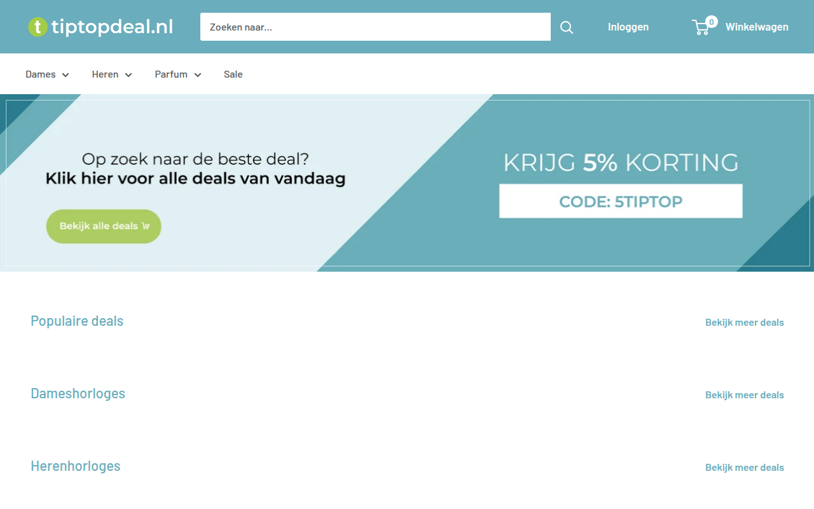The height and width of the screenshot is (509, 814).
Task: Click the KRIJG 5% KORTING banner text
Action: pyautogui.click(x=621, y=163)
